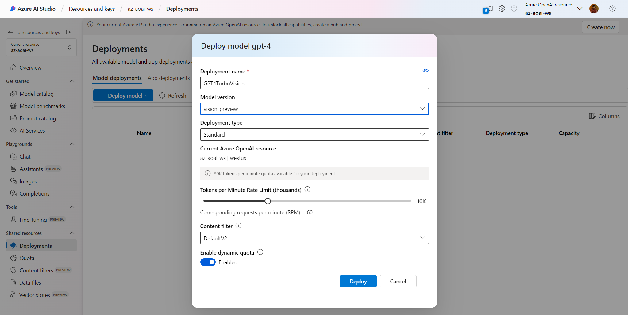Image resolution: width=628 pixels, height=315 pixels.
Task: Click the Deployment name text field
Action: coord(314,83)
